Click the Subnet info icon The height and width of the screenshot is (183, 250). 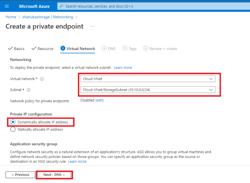pyautogui.click(x=28, y=90)
